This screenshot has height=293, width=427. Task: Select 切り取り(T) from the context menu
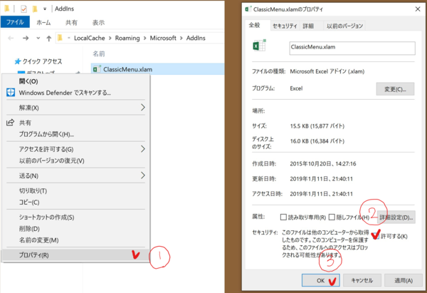point(76,190)
